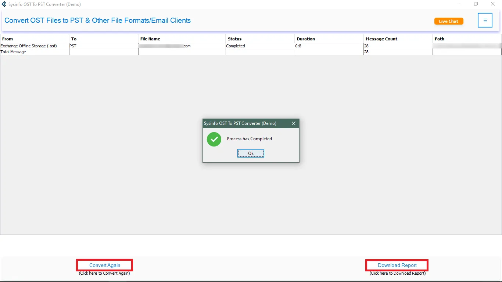Click the hint text below Download Report
The height and width of the screenshot is (282, 502).
[398, 273]
